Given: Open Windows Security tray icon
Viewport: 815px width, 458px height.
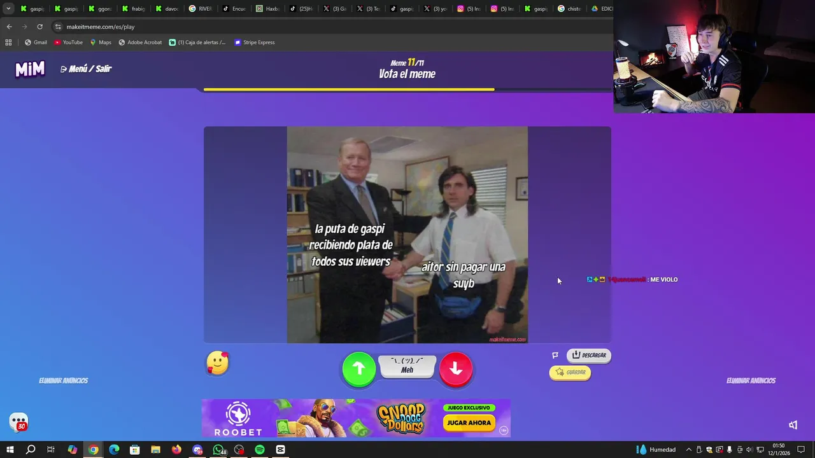Looking at the screenshot, I should tap(709, 450).
